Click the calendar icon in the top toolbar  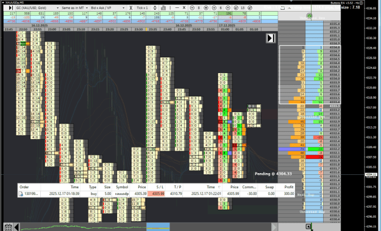coord(282,8)
